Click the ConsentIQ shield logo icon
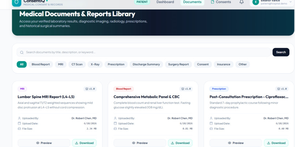The width and height of the screenshot is (295, 147). coord(16,2)
